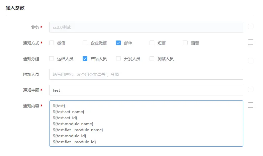
Task: Toggle the checkbox right of 通知内容 textarea
Action: (x=251, y=105)
